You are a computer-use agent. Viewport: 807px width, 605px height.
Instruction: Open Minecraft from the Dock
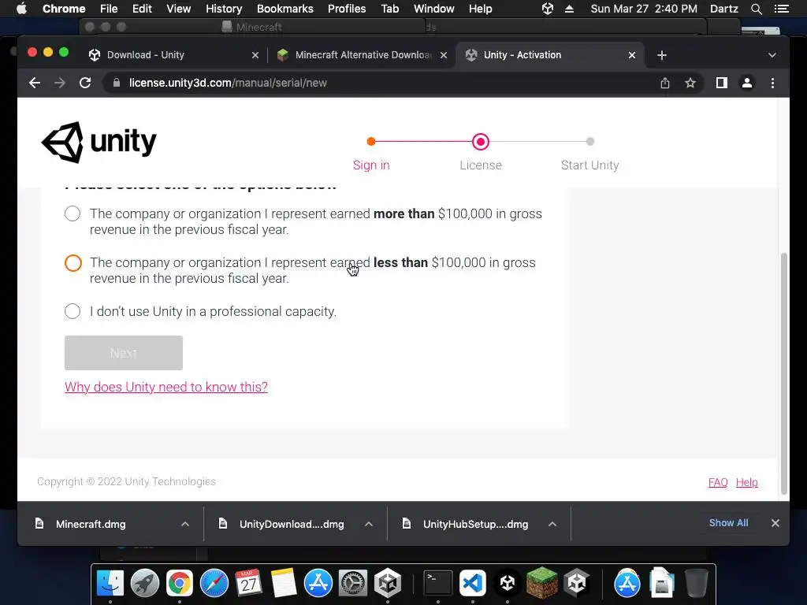(541, 583)
